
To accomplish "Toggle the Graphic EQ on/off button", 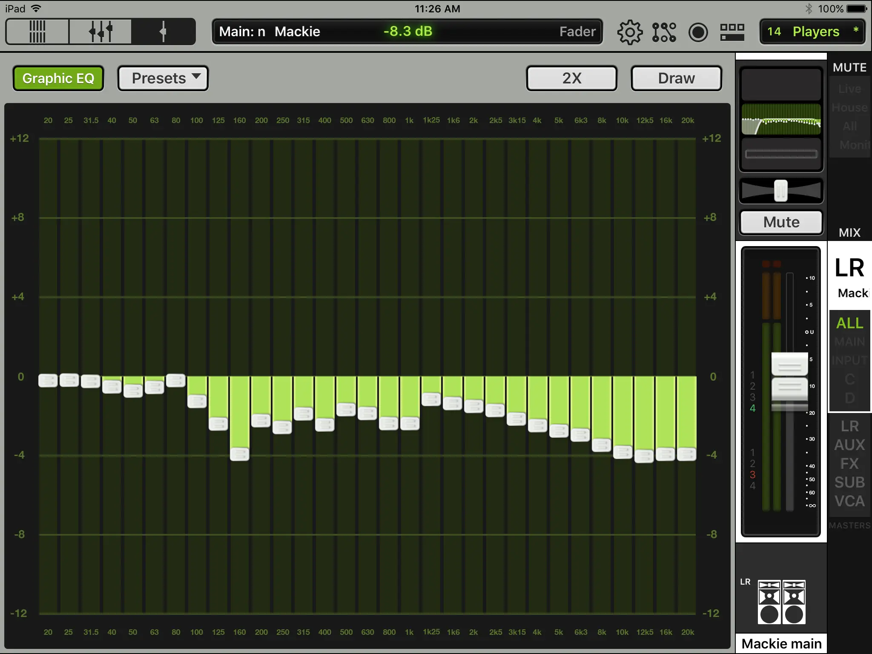I will (x=58, y=78).
